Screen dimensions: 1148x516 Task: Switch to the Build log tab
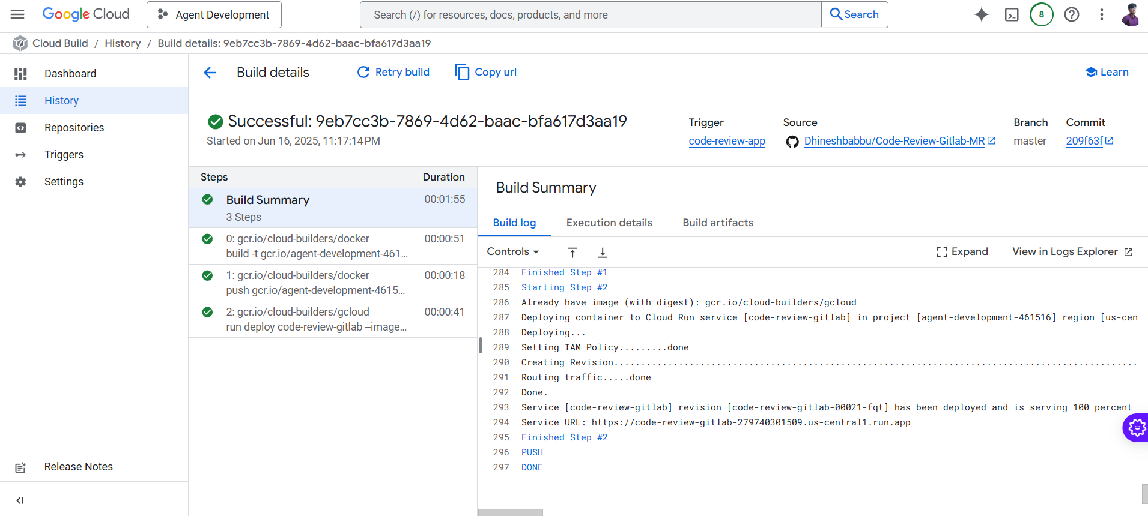(514, 223)
